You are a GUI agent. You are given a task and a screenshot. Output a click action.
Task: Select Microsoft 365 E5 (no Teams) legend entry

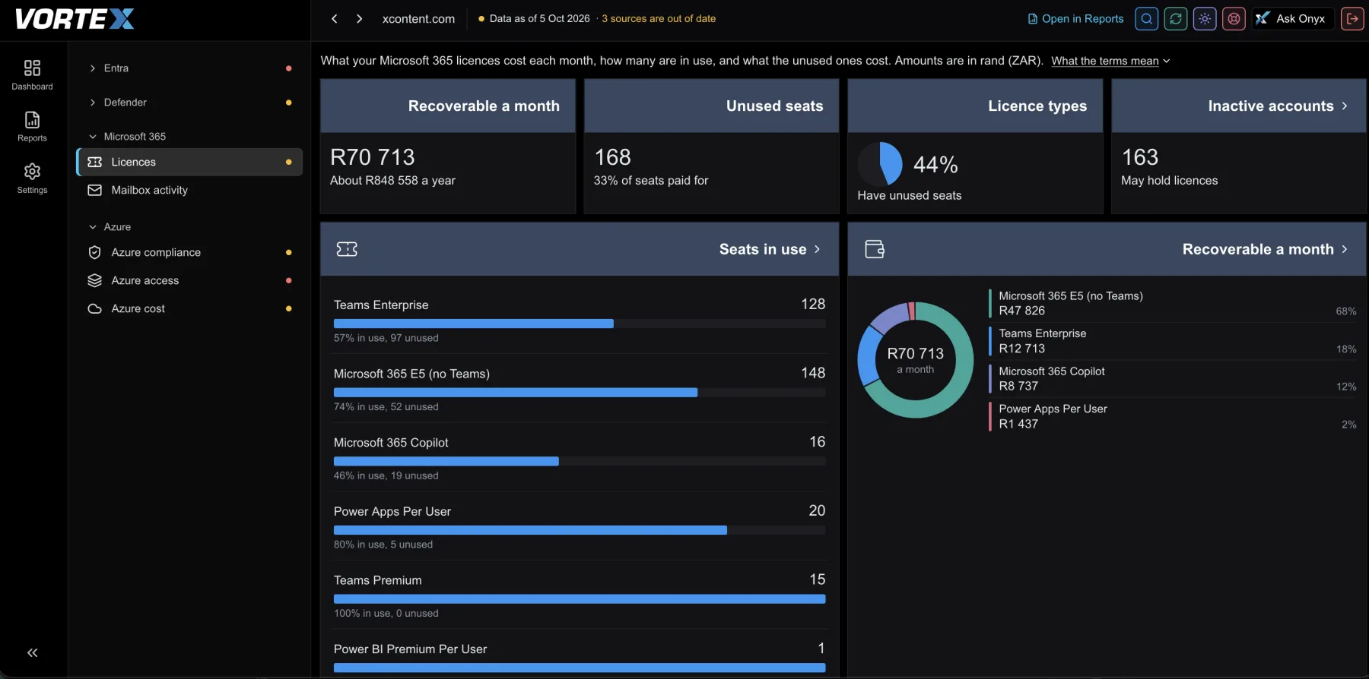1173,303
